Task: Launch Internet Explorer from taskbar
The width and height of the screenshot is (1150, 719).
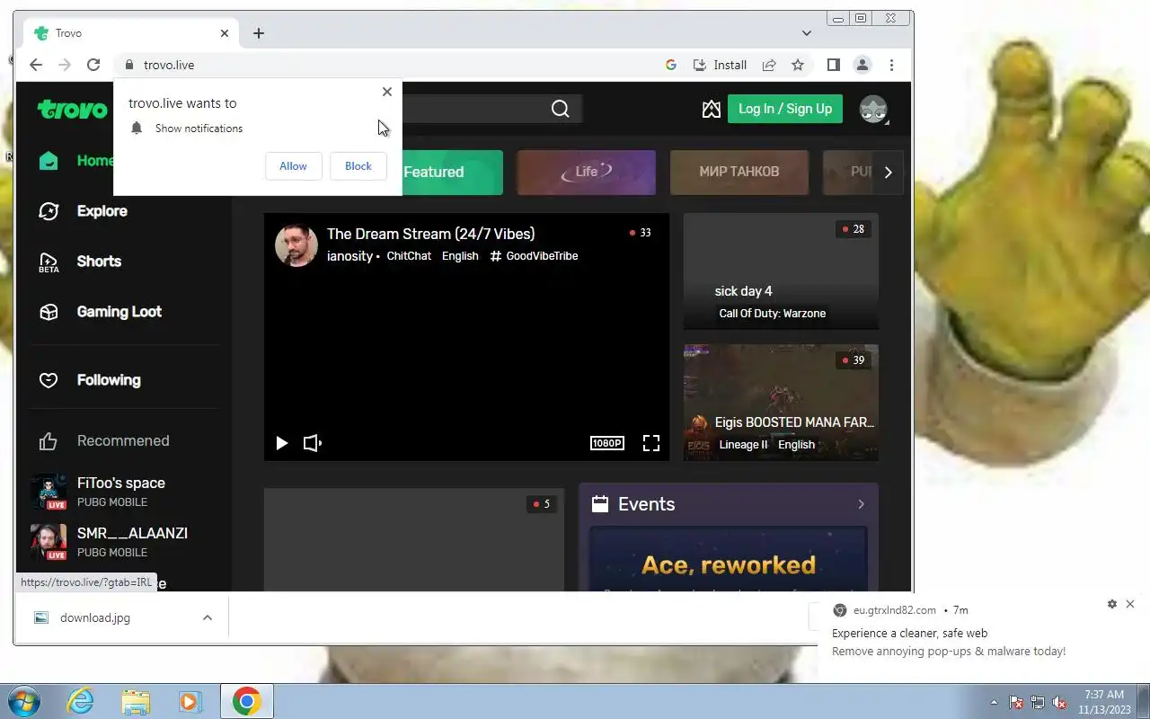Action: 81,701
